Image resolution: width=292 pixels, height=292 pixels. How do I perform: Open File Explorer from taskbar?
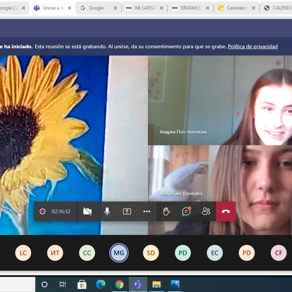coord(157,284)
